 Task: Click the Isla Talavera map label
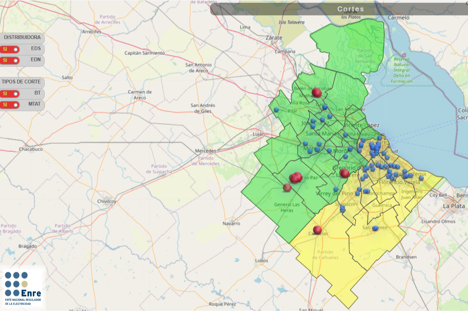pos(292,22)
